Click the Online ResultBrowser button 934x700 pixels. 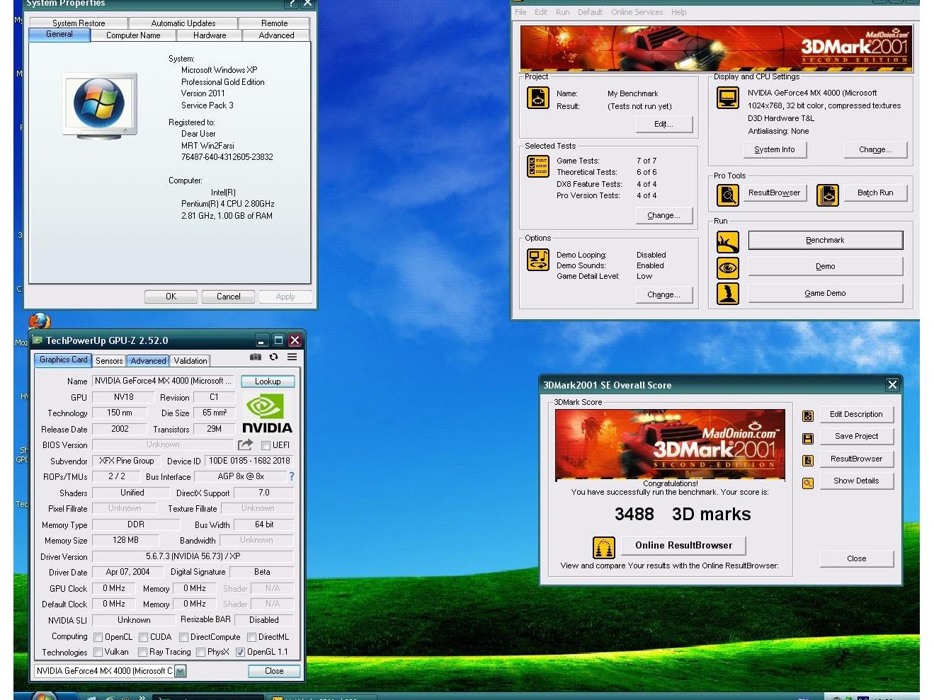coord(683,546)
